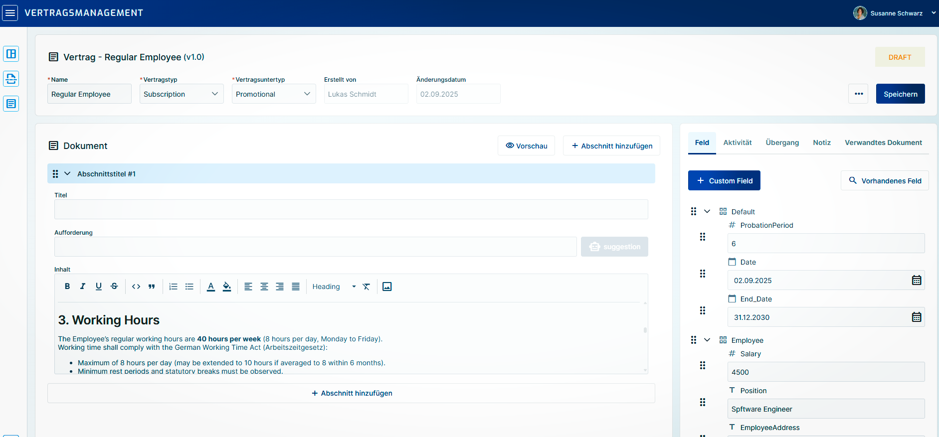Screen dimensions: 939x437
Task: Open the Vertragstyp dropdown
Action: [182, 94]
